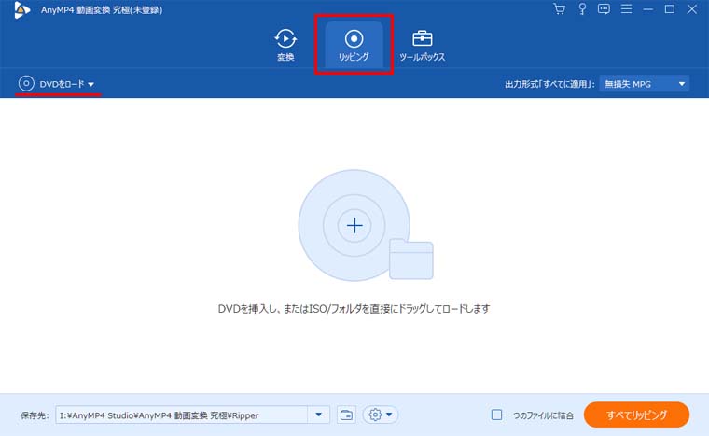Image resolution: width=709 pixels, height=436 pixels.
Task: Open the feedback chat bubble icon
Action: coord(604,9)
